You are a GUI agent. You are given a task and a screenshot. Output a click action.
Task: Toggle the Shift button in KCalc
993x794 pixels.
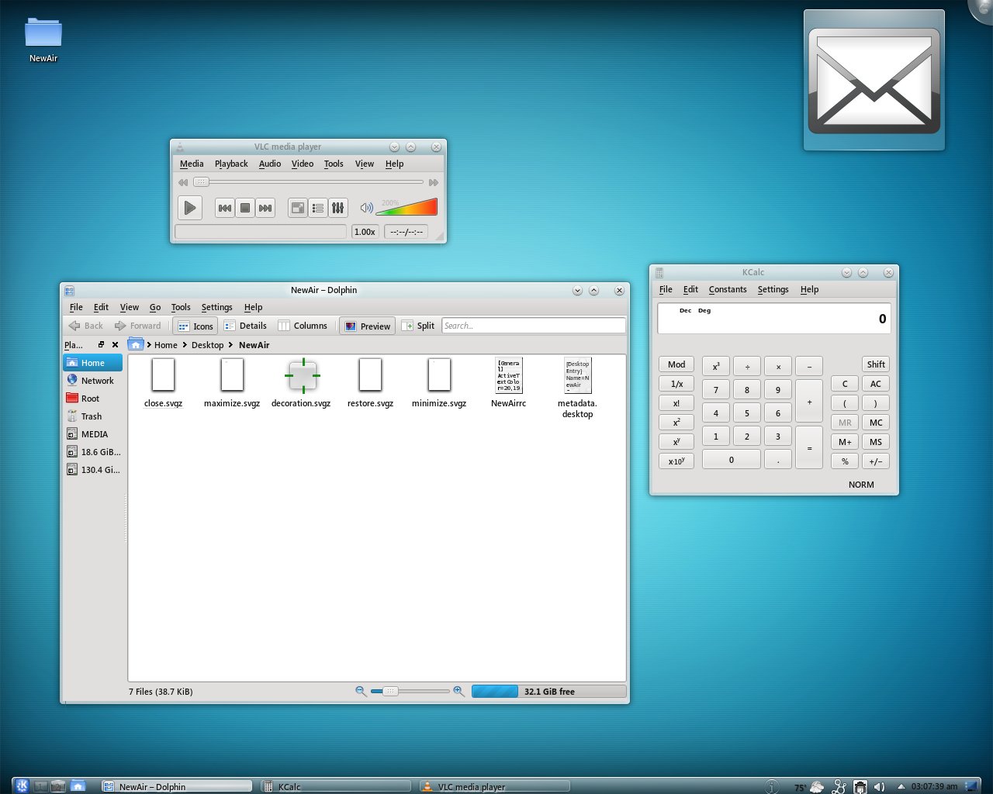876,364
